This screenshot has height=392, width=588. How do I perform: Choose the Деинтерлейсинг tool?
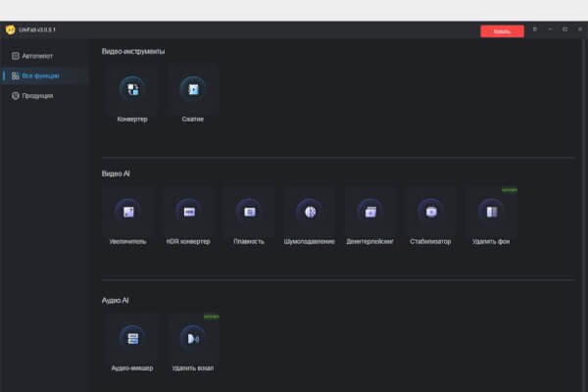point(369,218)
